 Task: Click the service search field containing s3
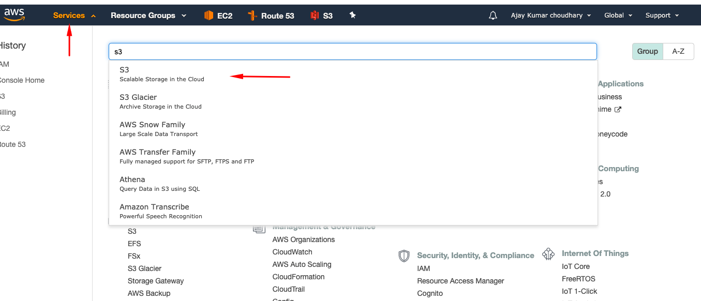pos(352,52)
